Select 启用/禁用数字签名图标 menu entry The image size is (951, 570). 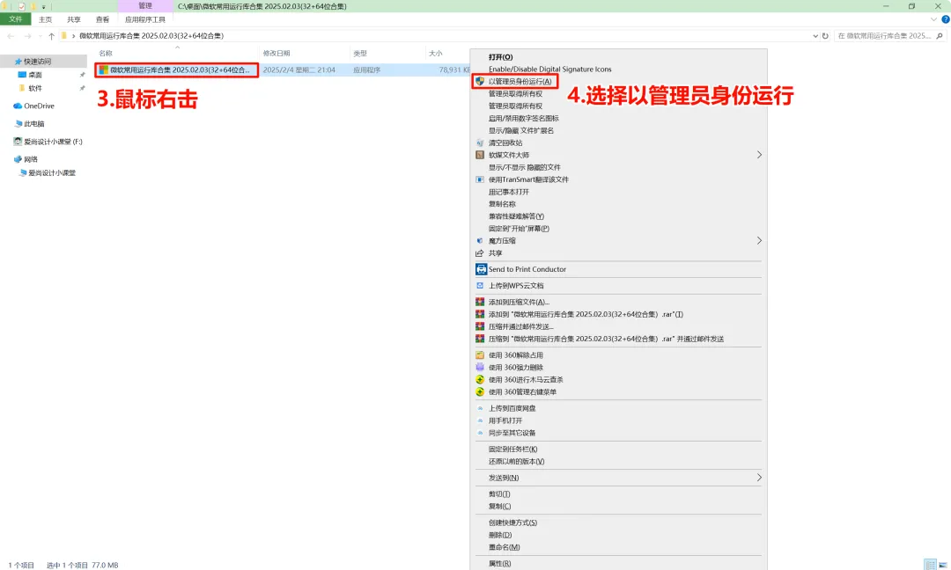[524, 118]
